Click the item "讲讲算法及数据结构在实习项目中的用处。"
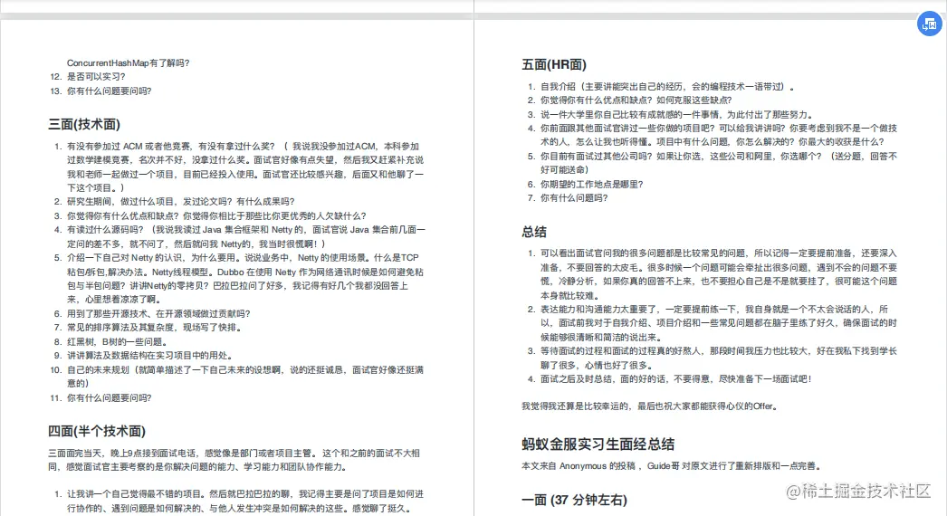 [150, 356]
